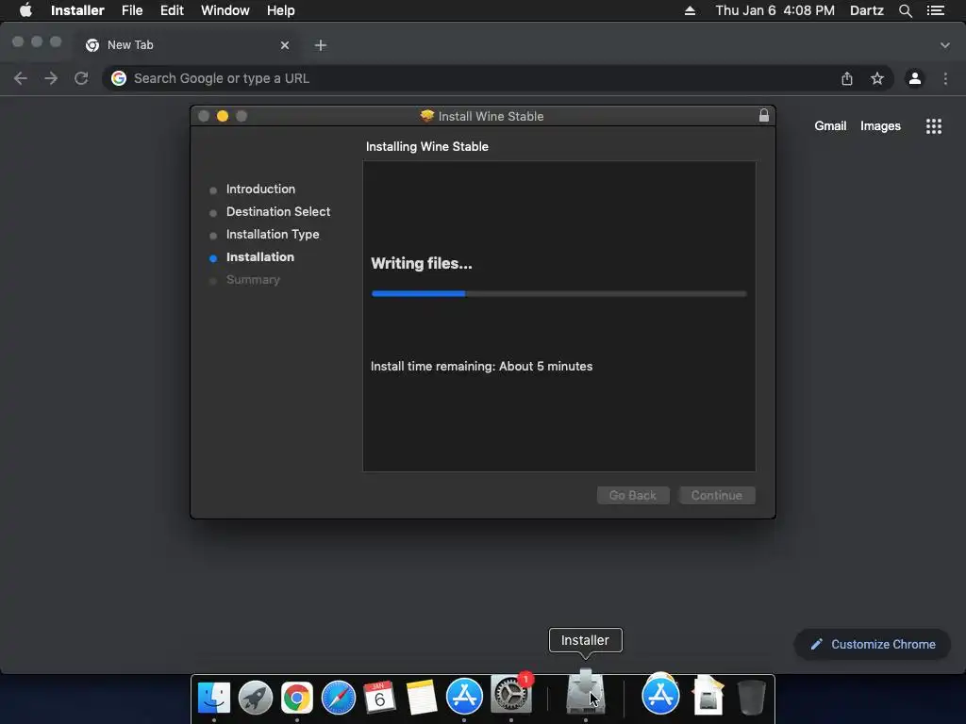The width and height of the screenshot is (966, 724).
Task: Close the New Tab tab
Action: click(285, 45)
